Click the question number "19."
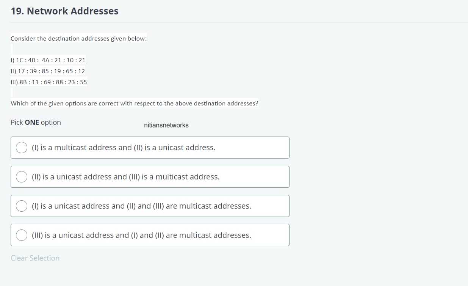468x286 pixels. click(x=17, y=11)
